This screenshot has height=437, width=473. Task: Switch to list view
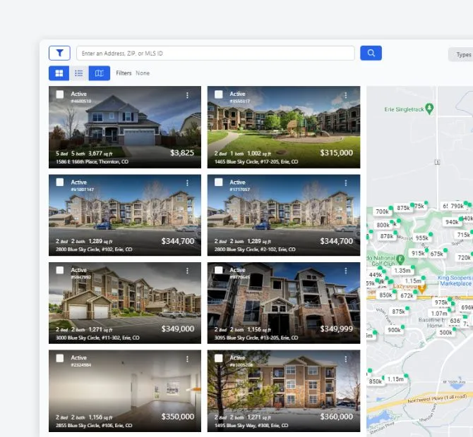(79, 73)
